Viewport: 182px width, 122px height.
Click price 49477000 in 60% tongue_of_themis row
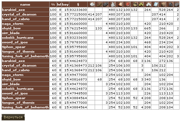tap(78, 102)
